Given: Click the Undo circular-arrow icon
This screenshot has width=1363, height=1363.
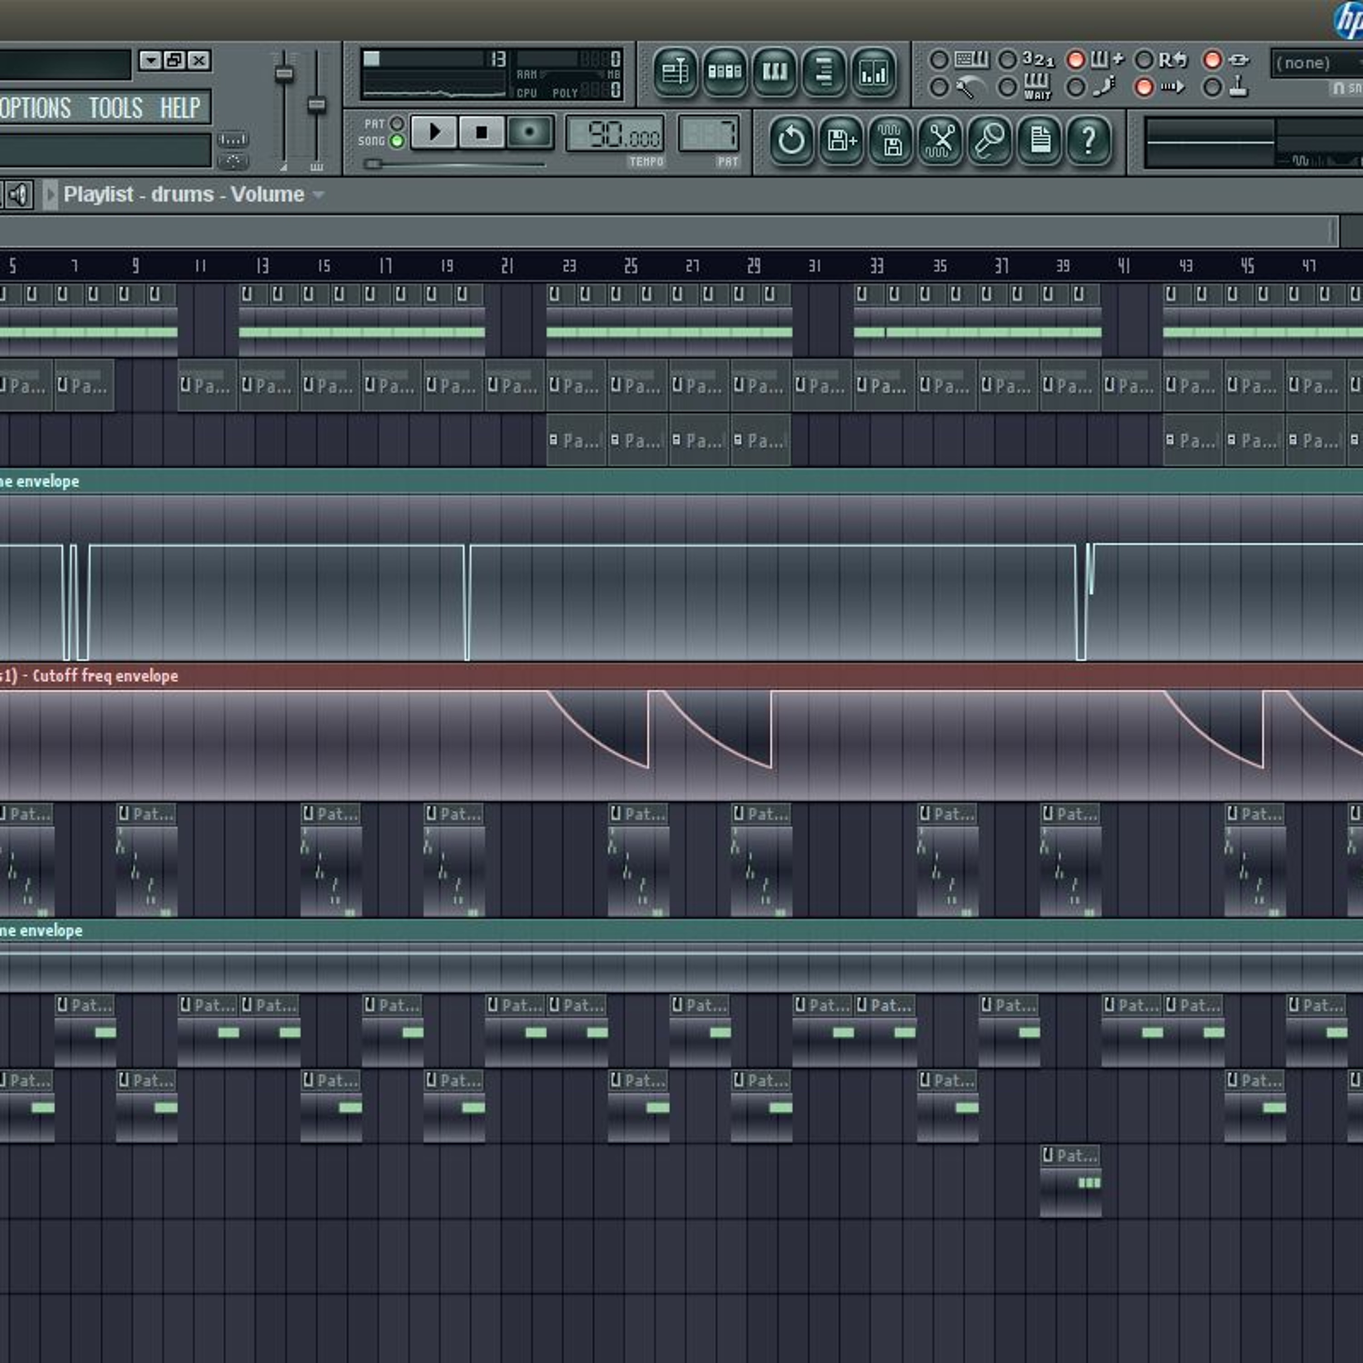Looking at the screenshot, I should coord(791,140).
